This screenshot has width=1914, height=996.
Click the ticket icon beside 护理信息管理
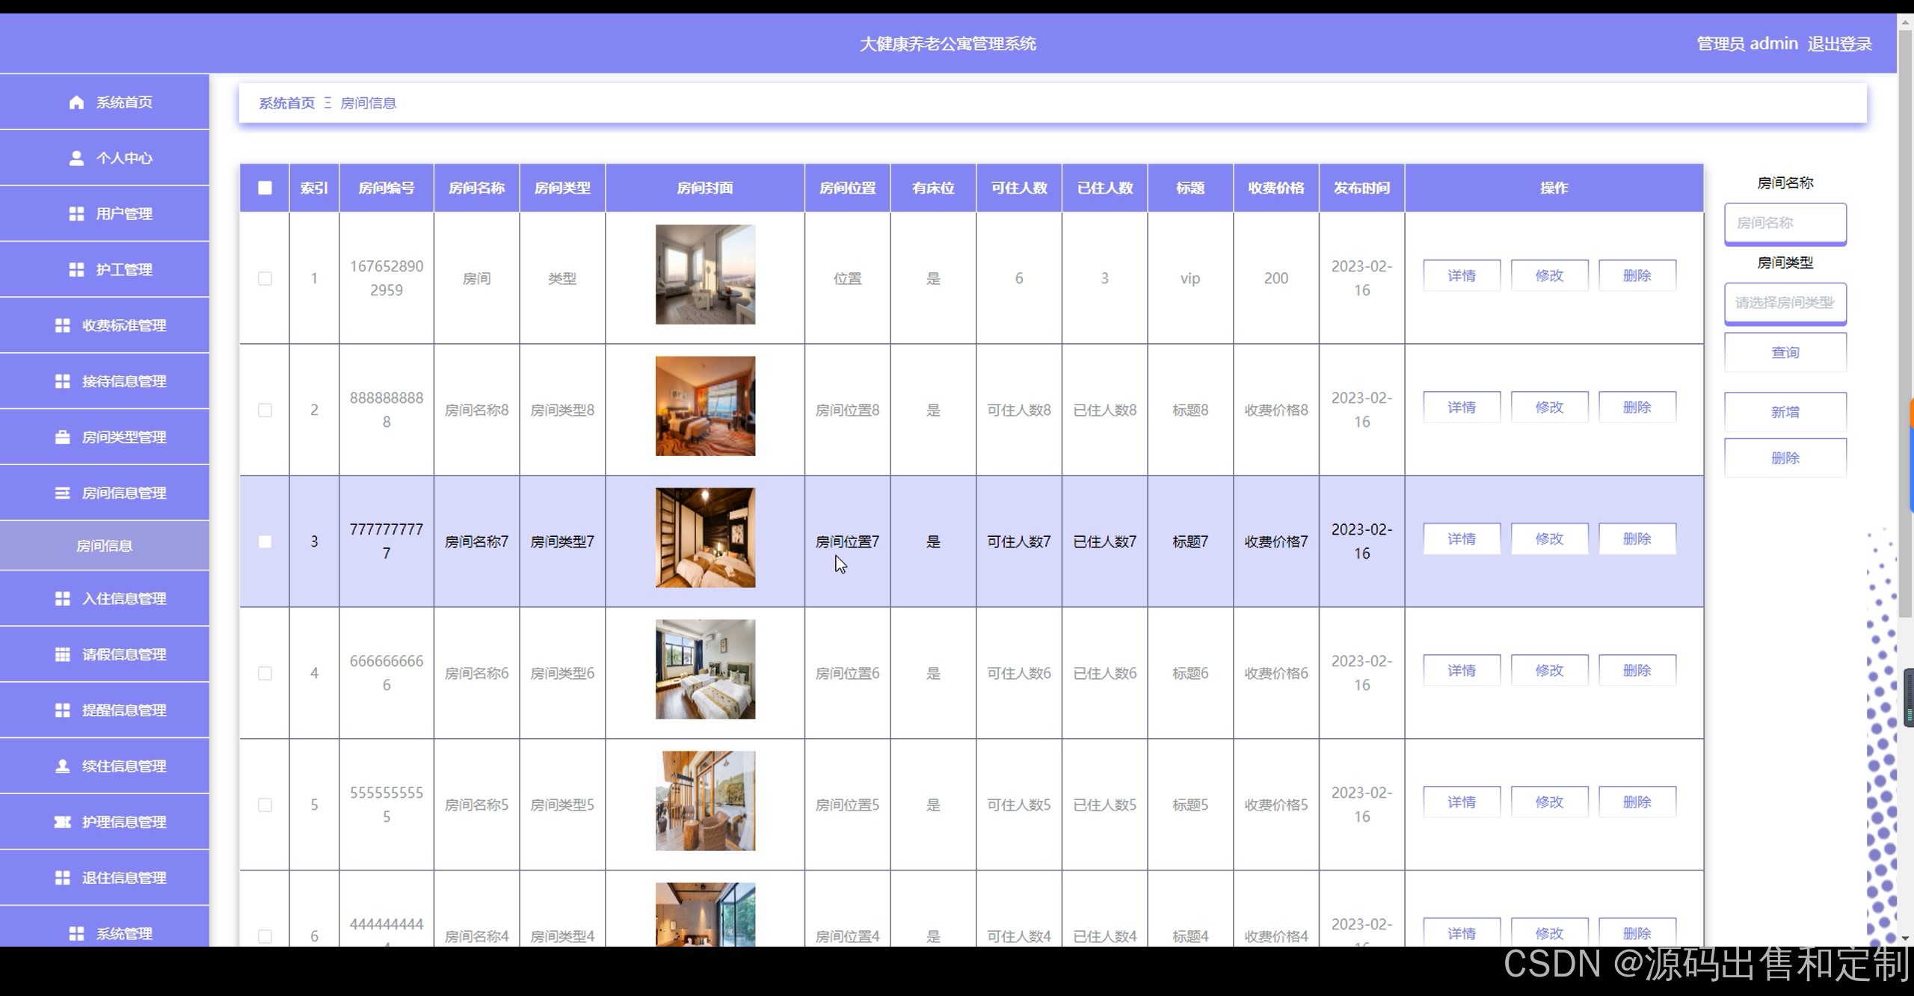pyautogui.click(x=63, y=822)
